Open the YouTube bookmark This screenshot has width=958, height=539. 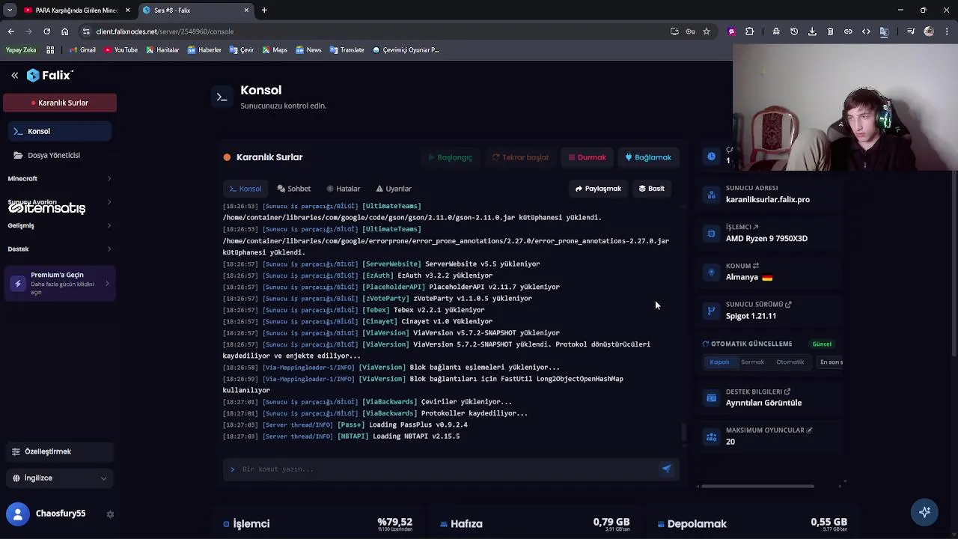click(120, 50)
